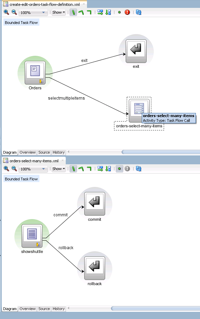Toggle the straight connector style in top toolbar

point(73,12)
